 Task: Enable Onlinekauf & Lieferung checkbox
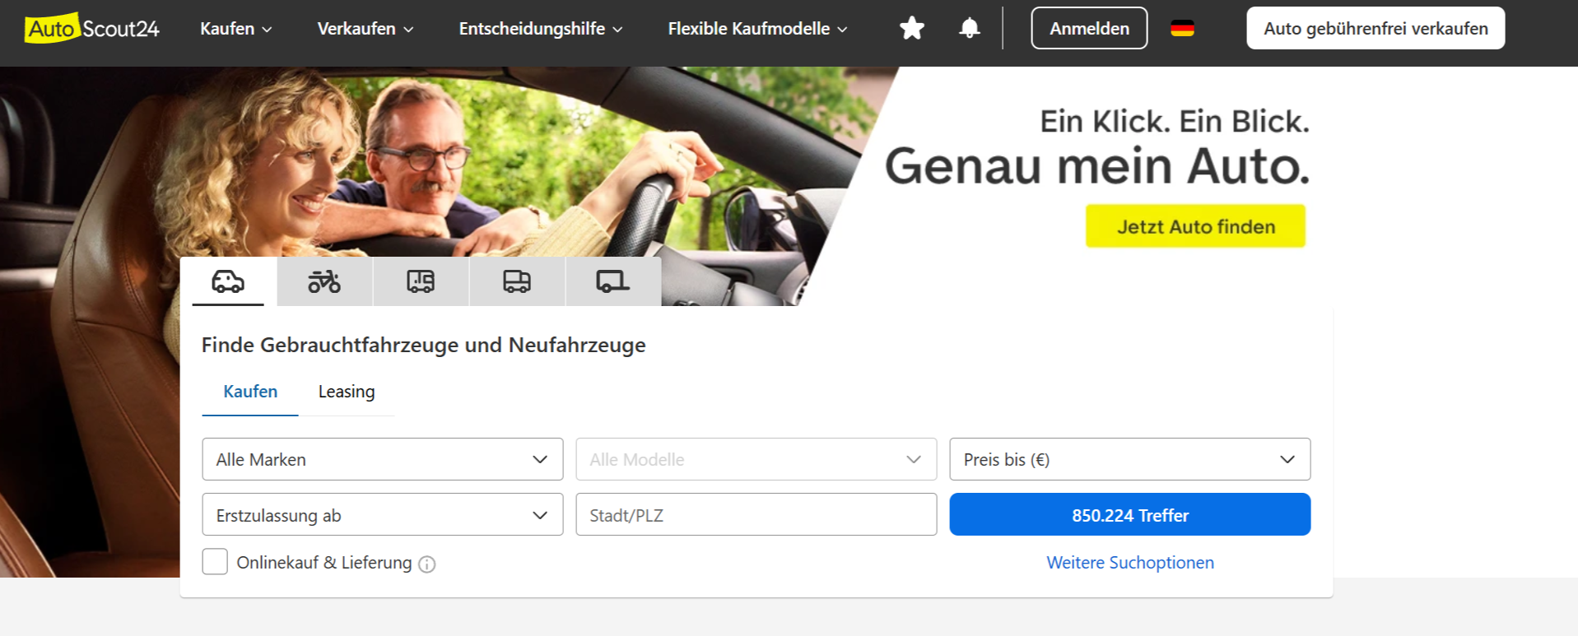(215, 562)
